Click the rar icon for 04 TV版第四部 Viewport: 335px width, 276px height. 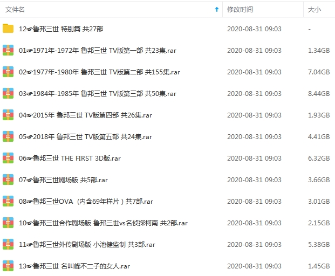(8, 115)
